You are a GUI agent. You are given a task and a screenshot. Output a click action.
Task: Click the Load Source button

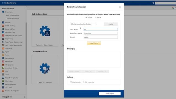tap(94, 43)
